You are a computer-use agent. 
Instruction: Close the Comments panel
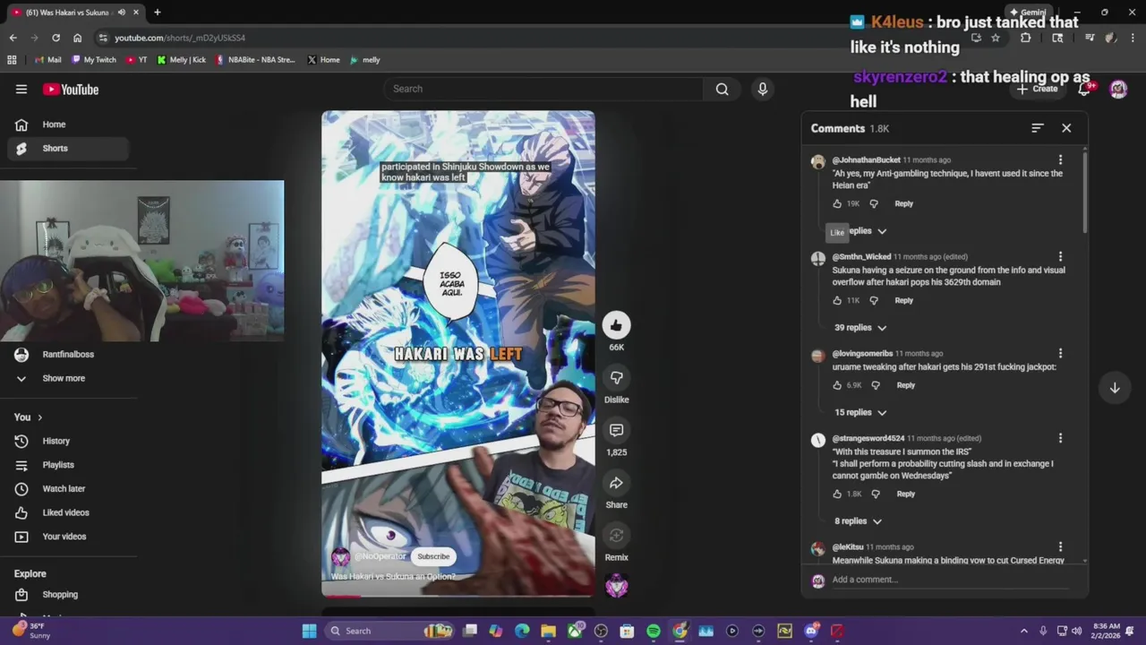1066,128
